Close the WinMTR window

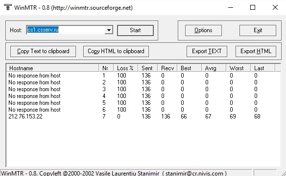click(275, 7)
